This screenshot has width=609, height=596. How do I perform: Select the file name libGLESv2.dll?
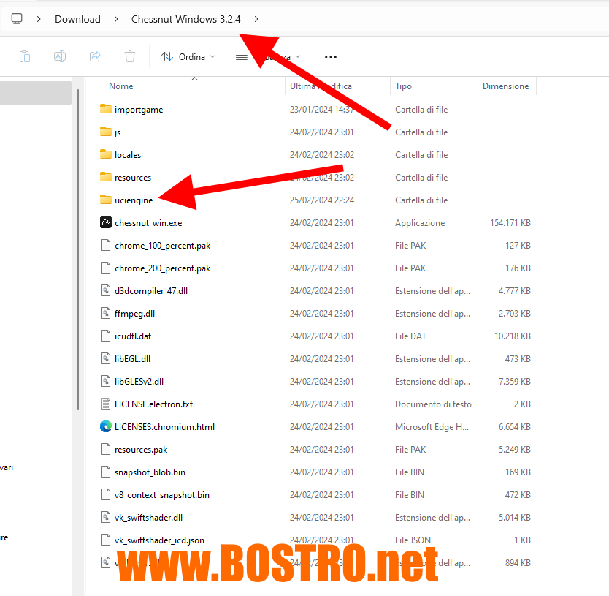coord(139,382)
